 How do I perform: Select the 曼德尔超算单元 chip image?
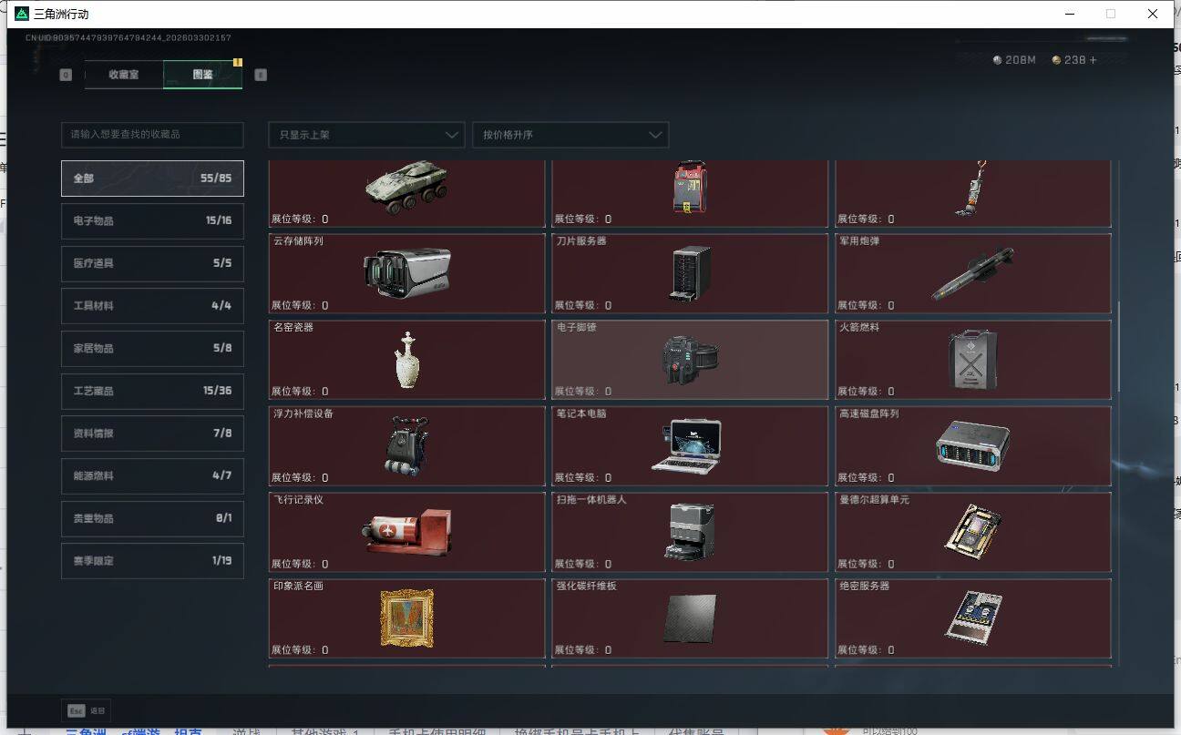coord(972,532)
